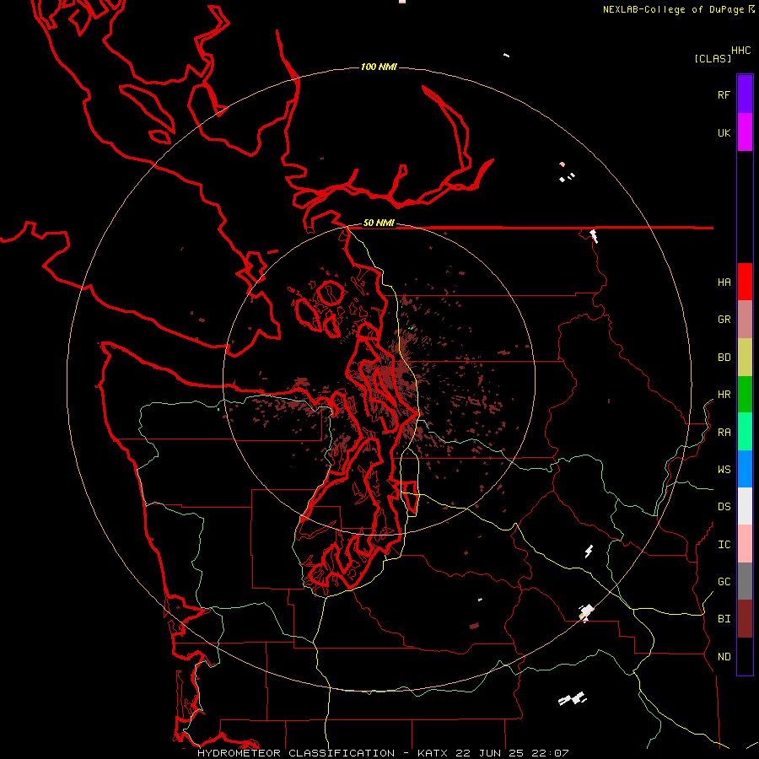Click the WS blue legend swatch

coord(745,469)
